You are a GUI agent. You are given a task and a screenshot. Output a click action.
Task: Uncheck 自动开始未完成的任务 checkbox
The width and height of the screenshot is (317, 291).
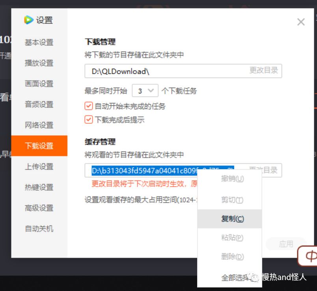tap(89, 106)
